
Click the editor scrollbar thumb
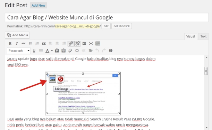click(x=206, y=71)
